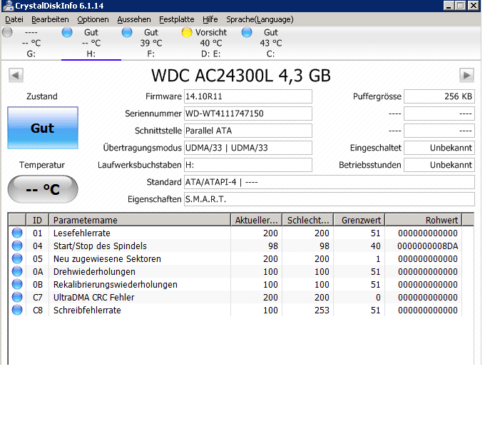Select the Rekalibrierungswiederholungen row text
This screenshot has height=434, width=485.
click(116, 285)
